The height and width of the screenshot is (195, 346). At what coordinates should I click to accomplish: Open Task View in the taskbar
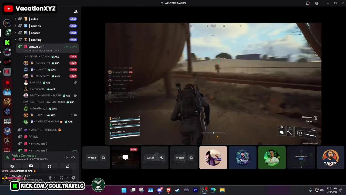point(133,190)
